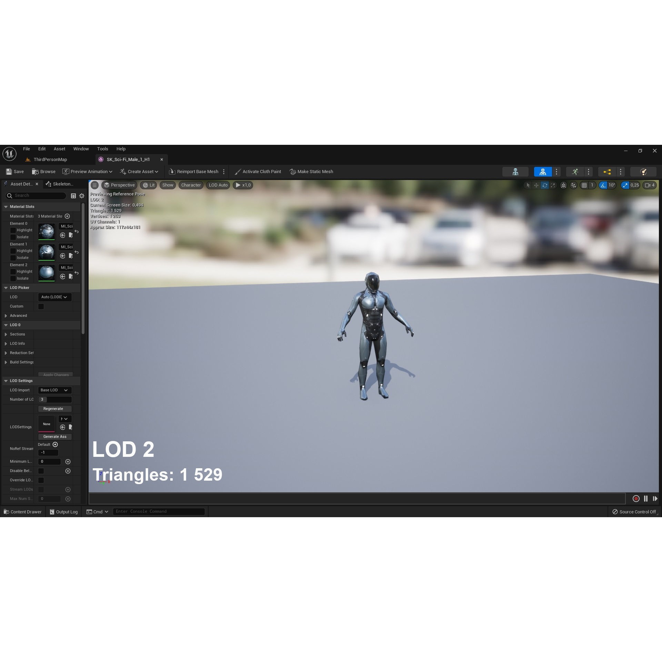Click the surface snapping icon

click(573, 185)
